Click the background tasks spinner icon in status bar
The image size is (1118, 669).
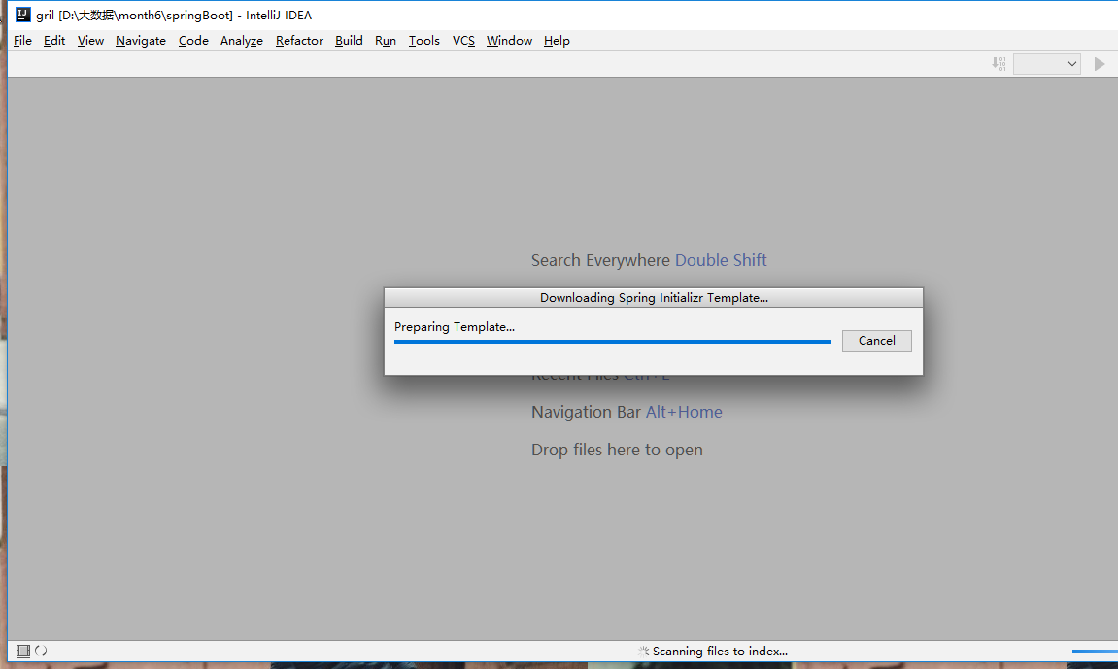click(x=41, y=651)
